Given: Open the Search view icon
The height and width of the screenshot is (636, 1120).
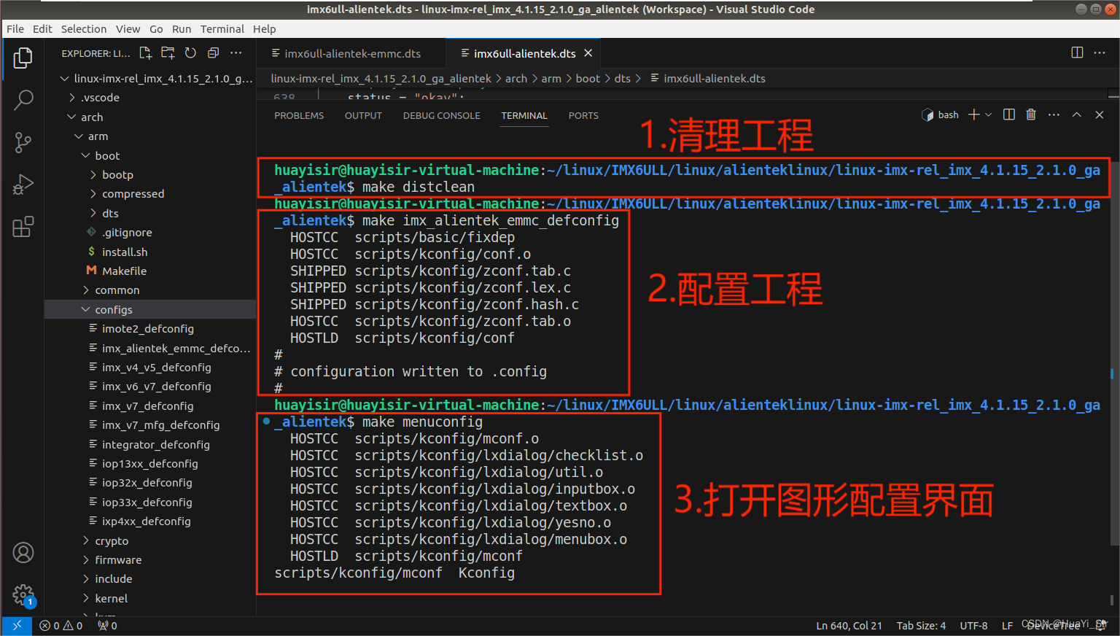Looking at the screenshot, I should [x=23, y=99].
